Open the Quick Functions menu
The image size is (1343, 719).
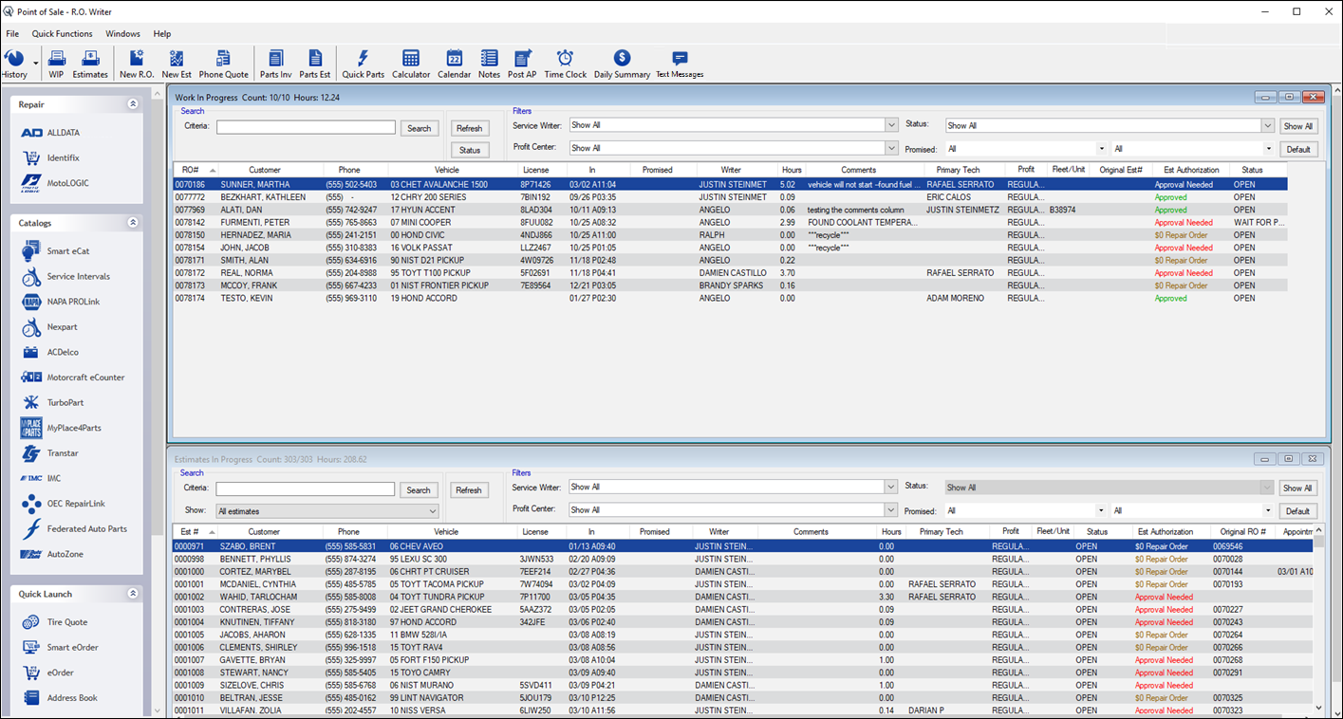click(63, 34)
